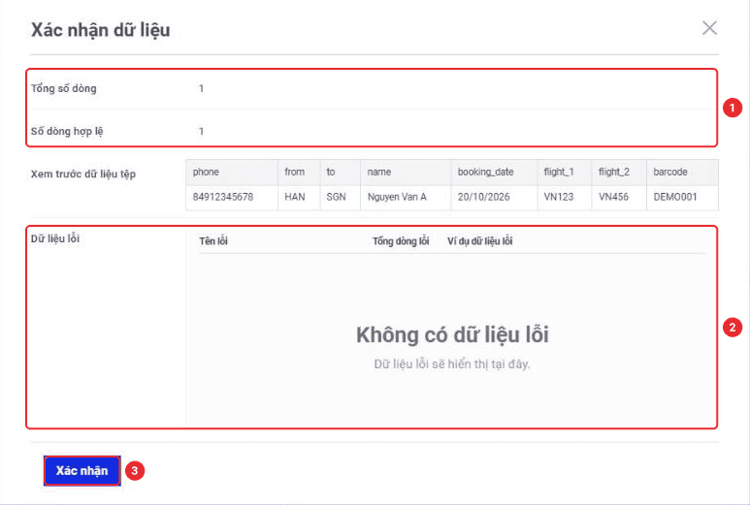750x505 pixels.
Task: Select the name column header
Action: 406,172
